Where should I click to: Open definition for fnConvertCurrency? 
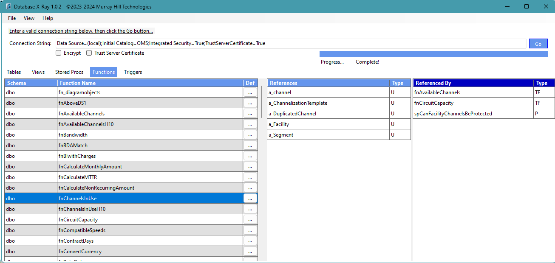(x=250, y=251)
